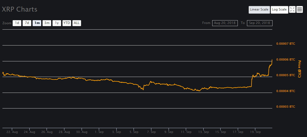Screen dimensions: 307x137
Task: Switch to Linear Scale
Action: pyautogui.click(x=259, y=10)
